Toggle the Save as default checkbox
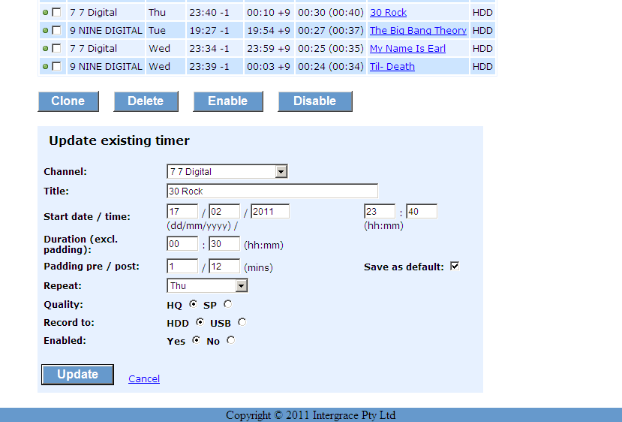 (x=454, y=267)
